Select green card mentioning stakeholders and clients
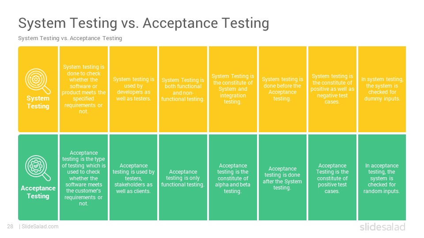 coord(133,177)
